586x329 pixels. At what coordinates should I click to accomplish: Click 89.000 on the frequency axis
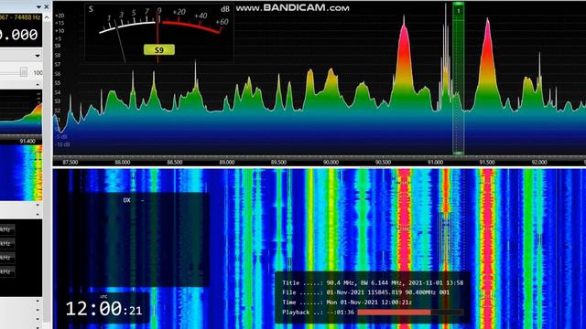[226, 163]
